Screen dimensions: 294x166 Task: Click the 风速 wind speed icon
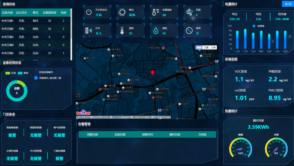point(189,12)
